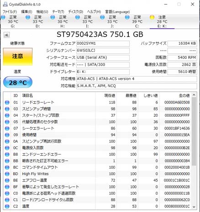This screenshot has width=200, height=212.
Task: Click status orb for attribute C0
Action: coord(7,193)
